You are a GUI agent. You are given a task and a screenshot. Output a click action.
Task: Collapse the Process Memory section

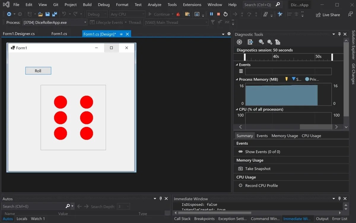(236, 79)
